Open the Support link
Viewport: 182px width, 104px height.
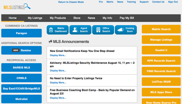coord(144,2)
